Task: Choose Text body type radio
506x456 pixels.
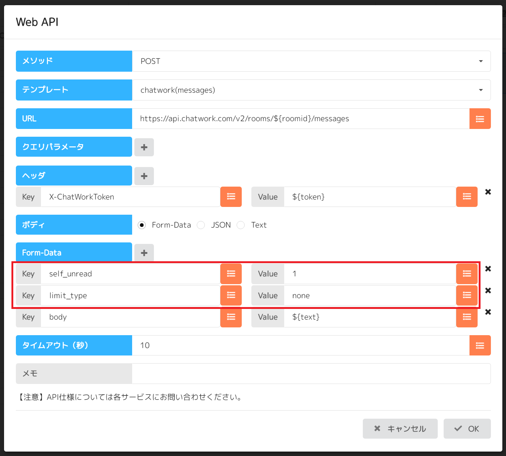Action: (241, 225)
